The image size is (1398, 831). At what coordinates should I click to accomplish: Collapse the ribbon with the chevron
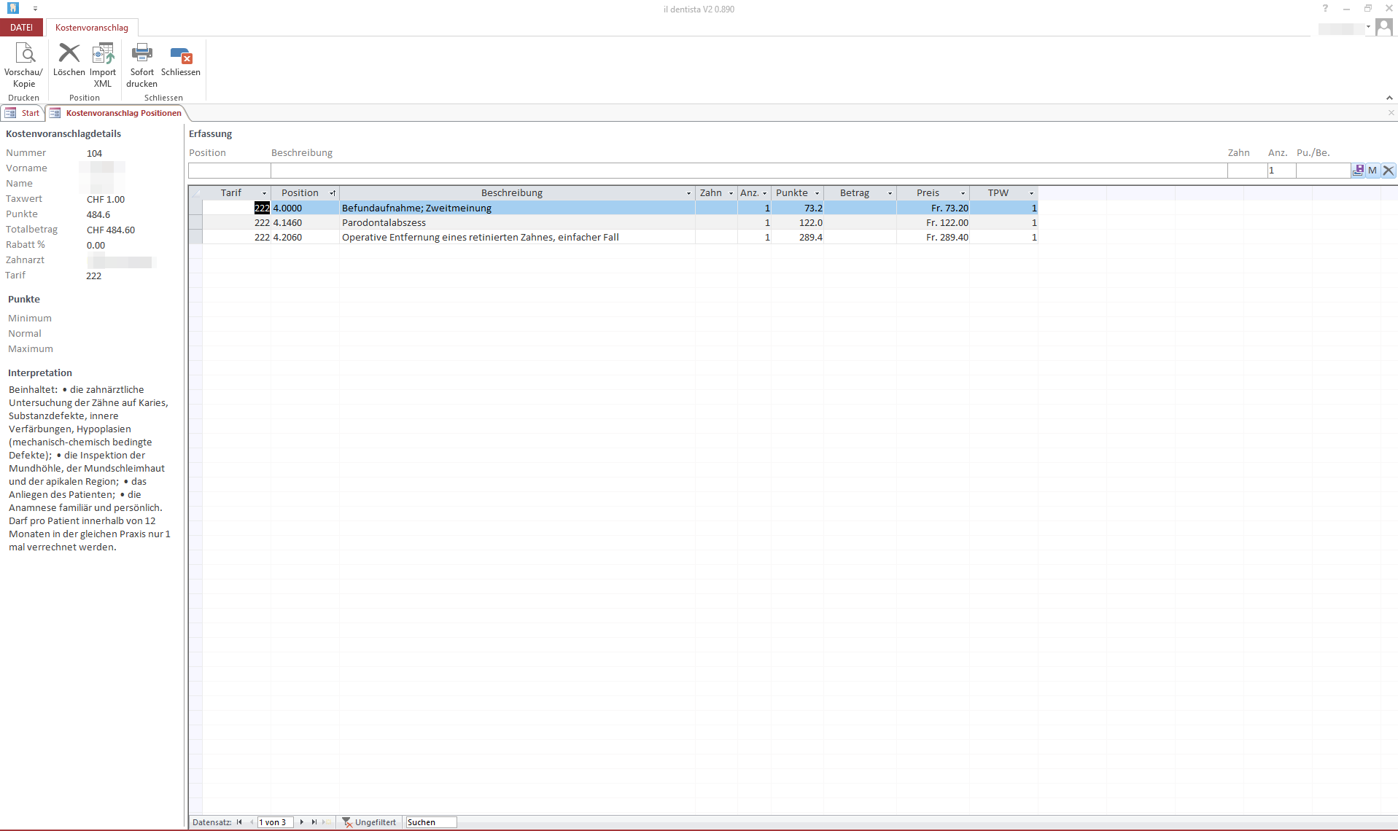pos(1389,98)
